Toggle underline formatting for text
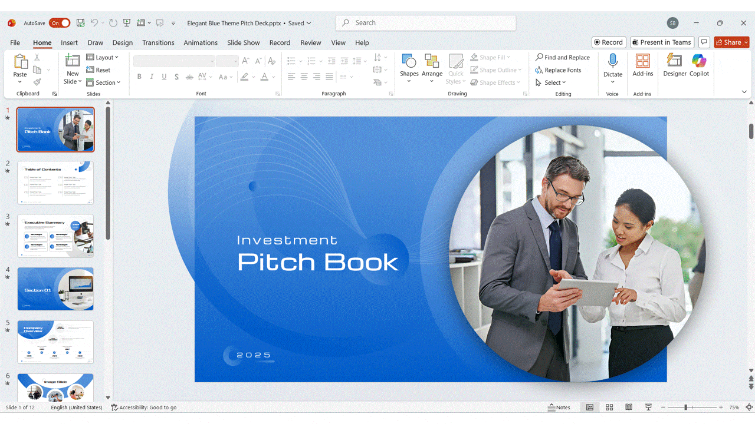Viewport: 755px width, 424px height. point(164,77)
